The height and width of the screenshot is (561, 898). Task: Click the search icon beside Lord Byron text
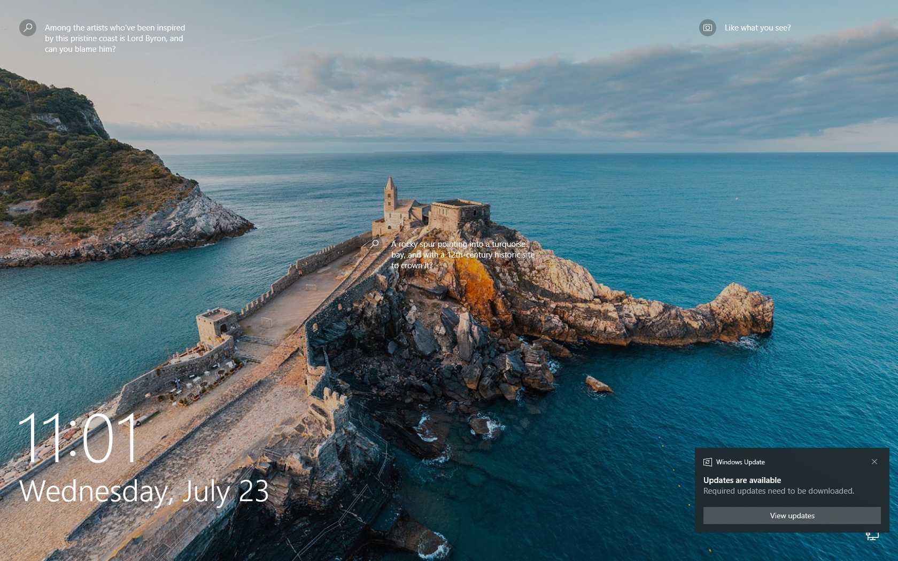pyautogui.click(x=28, y=27)
